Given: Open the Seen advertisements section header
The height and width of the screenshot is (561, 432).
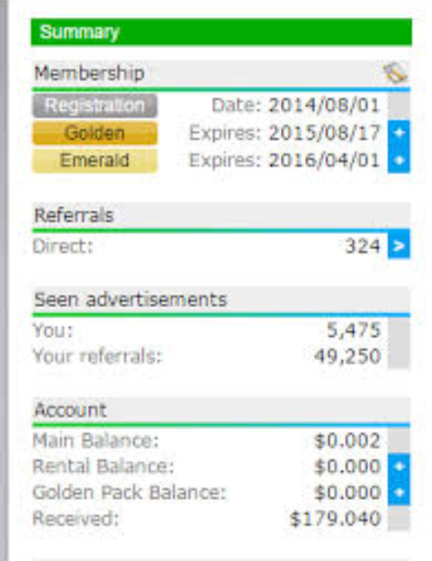Looking at the screenshot, I should [221, 300].
